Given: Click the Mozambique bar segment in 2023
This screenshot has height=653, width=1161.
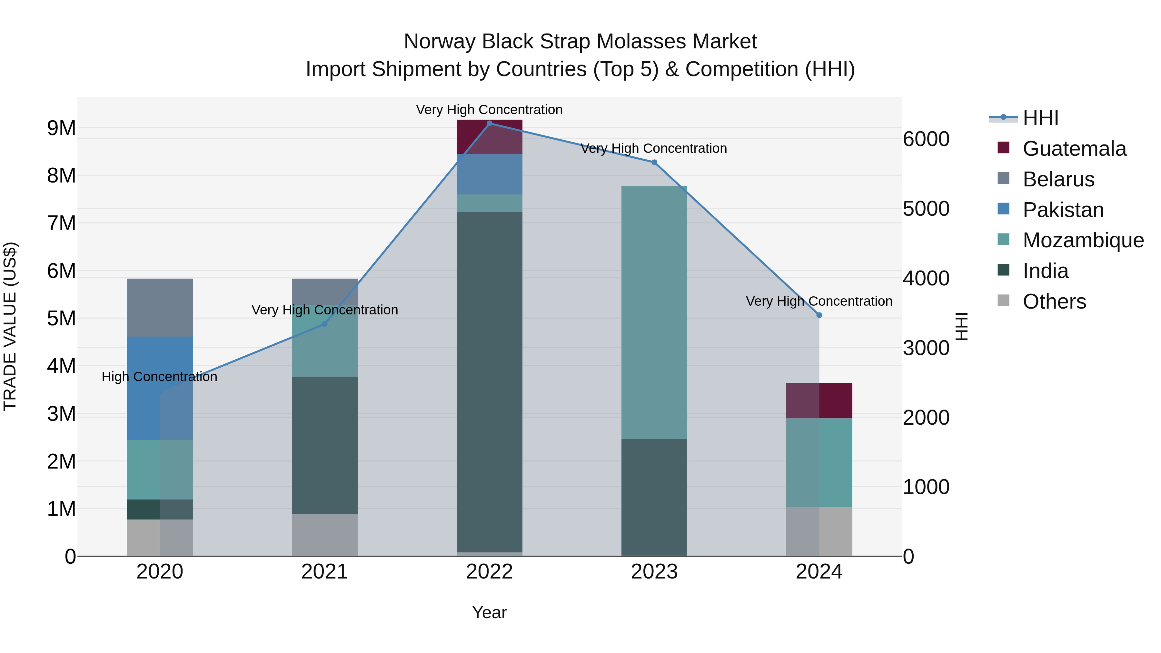Looking at the screenshot, I should click(x=654, y=312).
